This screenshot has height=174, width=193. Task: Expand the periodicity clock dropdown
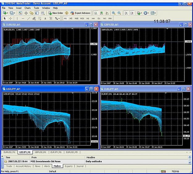[148, 13]
